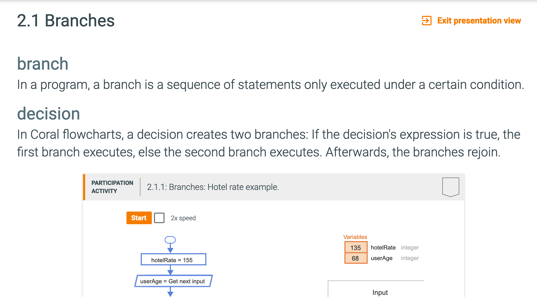This screenshot has height=297, width=537.
Task: Click the userAge Get next input node
Action: [173, 281]
